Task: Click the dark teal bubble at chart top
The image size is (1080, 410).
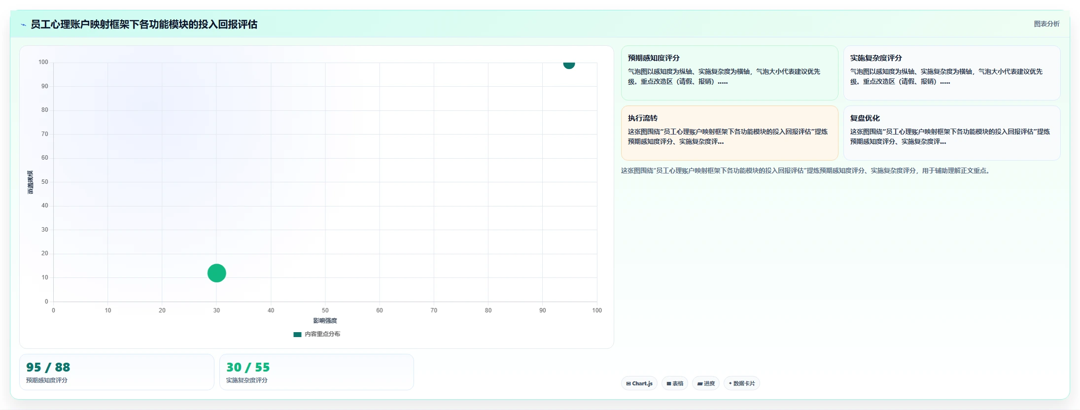Action: pyautogui.click(x=569, y=65)
